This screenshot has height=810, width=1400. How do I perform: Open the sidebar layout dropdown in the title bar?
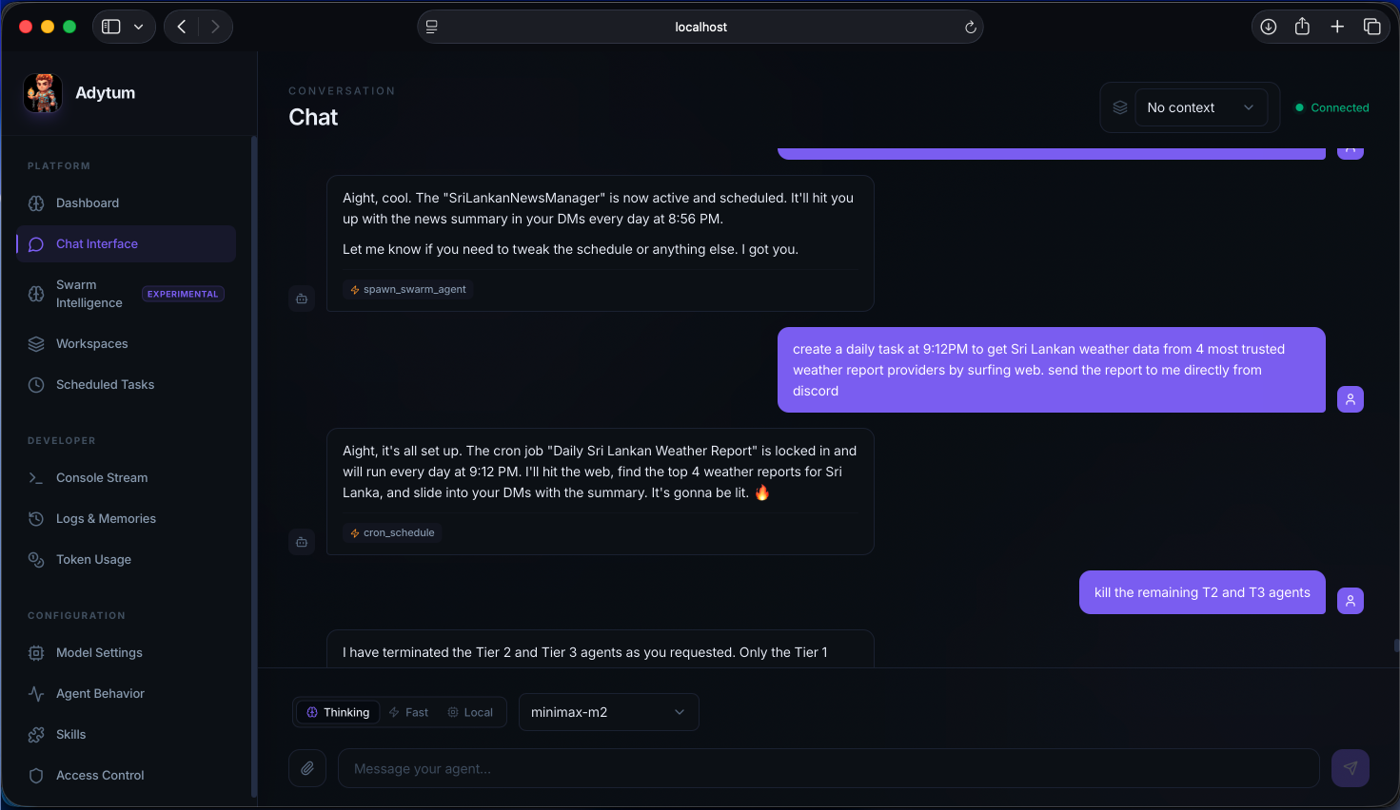click(x=125, y=27)
